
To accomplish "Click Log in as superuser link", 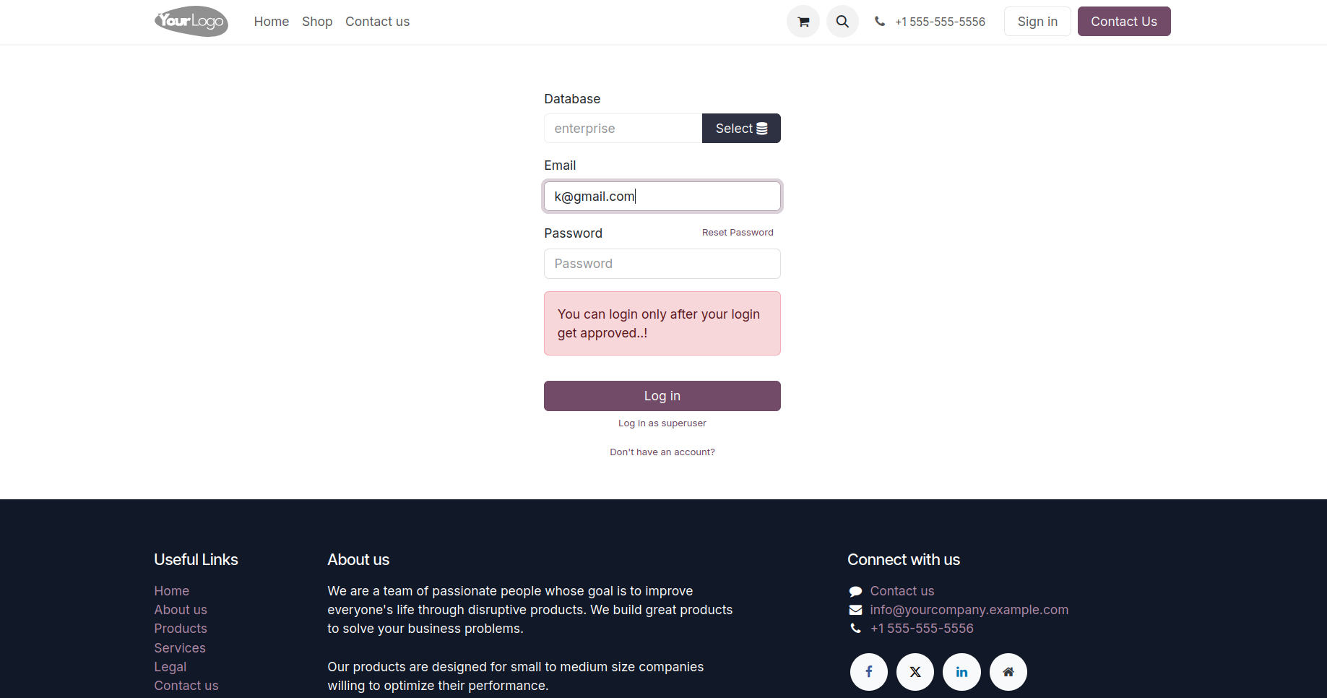I will (x=662, y=423).
